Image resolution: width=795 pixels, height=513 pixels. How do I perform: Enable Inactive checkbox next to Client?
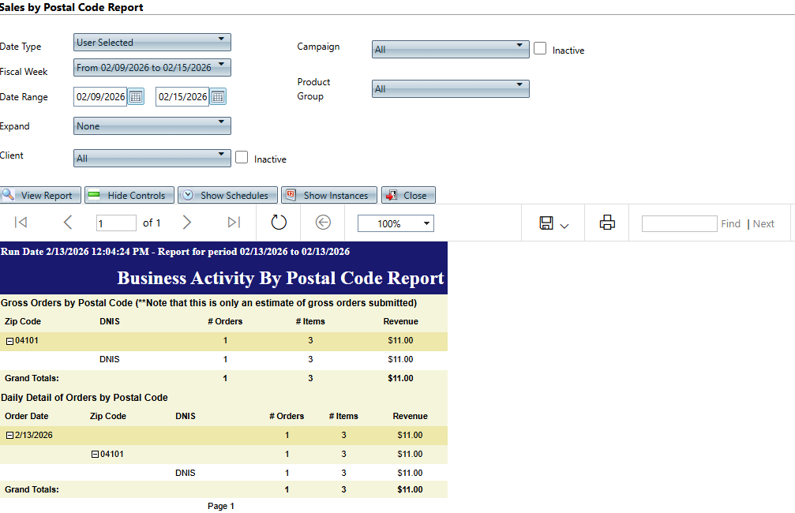(x=242, y=158)
